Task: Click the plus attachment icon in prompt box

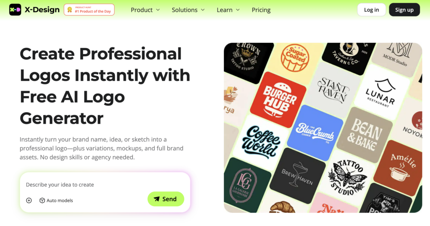Action: [29, 200]
